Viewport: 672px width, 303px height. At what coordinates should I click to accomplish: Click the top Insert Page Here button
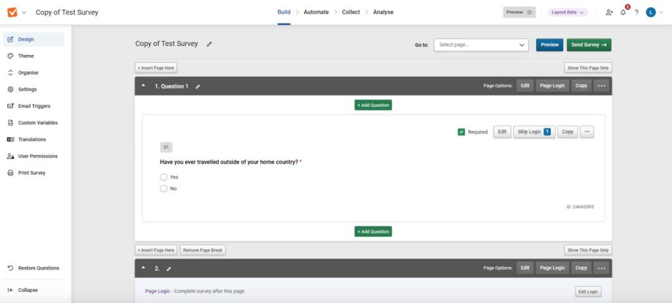coord(156,67)
